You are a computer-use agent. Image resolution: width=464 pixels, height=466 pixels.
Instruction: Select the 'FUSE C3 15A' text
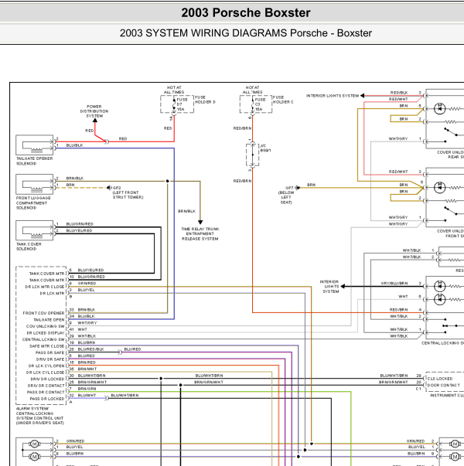(x=260, y=104)
